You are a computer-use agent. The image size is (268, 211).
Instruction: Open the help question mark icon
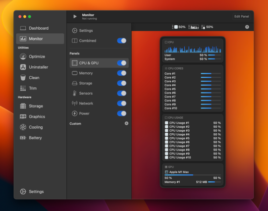click(247, 27)
